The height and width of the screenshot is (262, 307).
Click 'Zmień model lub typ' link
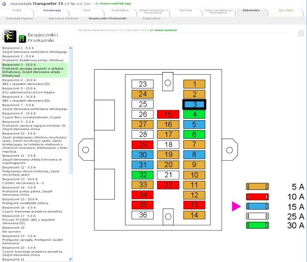click(113, 3)
